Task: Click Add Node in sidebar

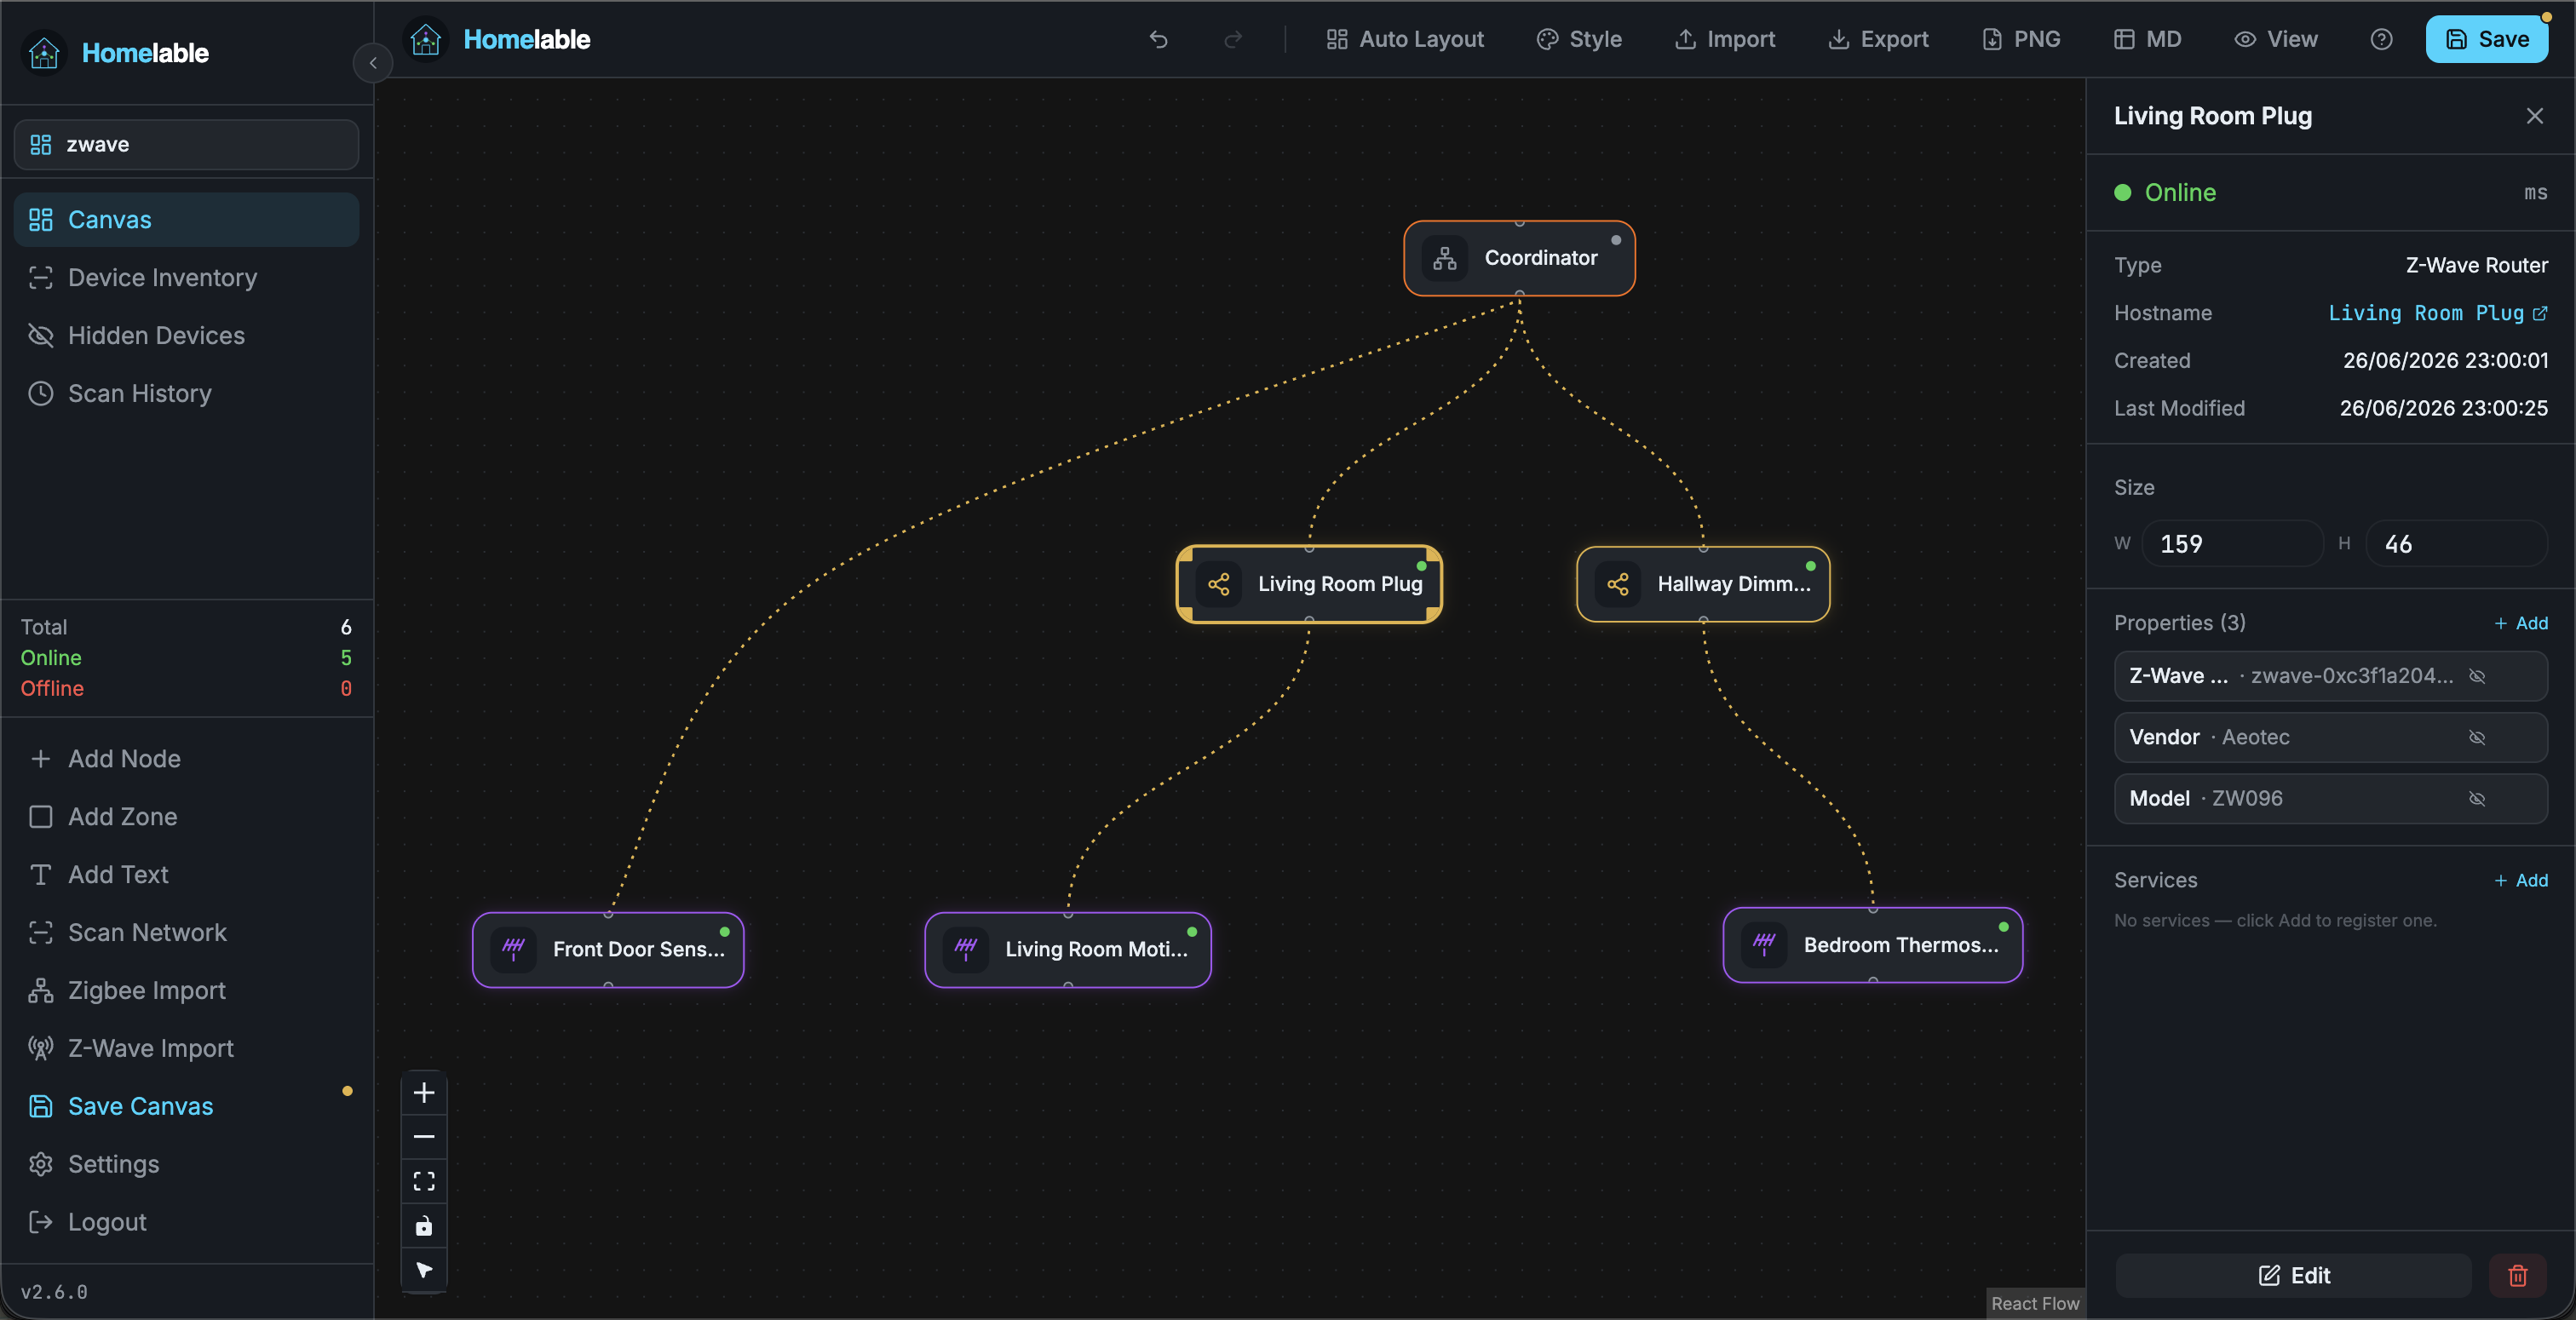Action: click(186, 759)
